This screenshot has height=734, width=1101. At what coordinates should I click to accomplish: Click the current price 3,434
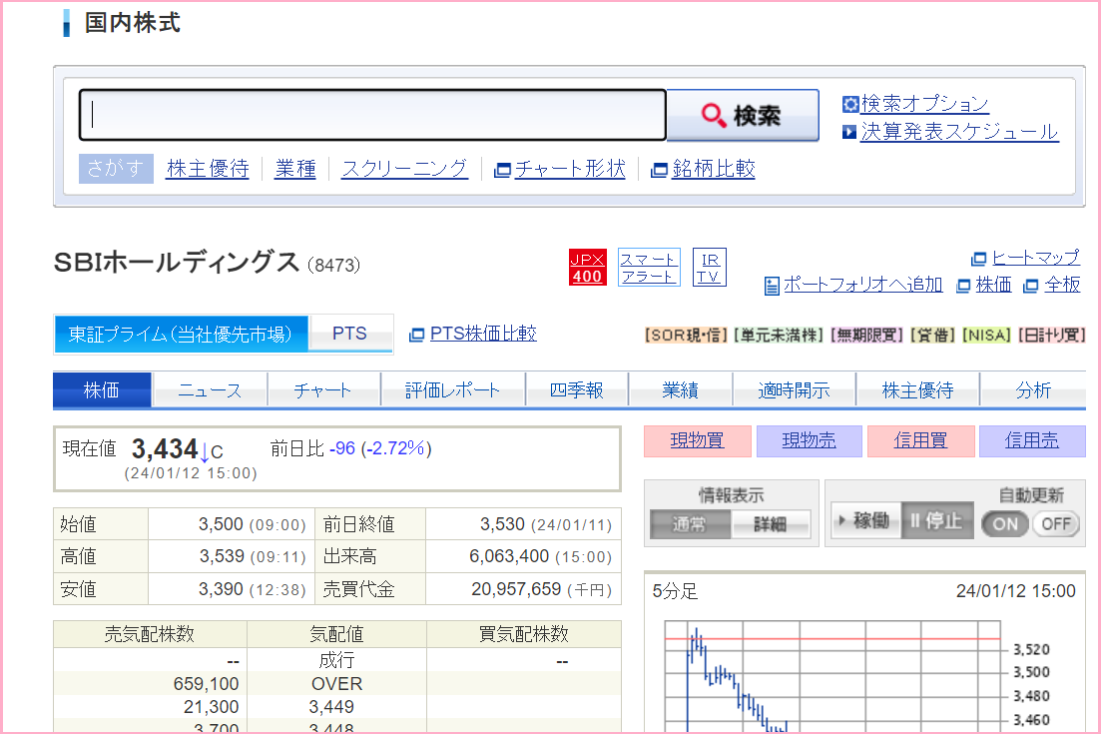click(x=165, y=448)
